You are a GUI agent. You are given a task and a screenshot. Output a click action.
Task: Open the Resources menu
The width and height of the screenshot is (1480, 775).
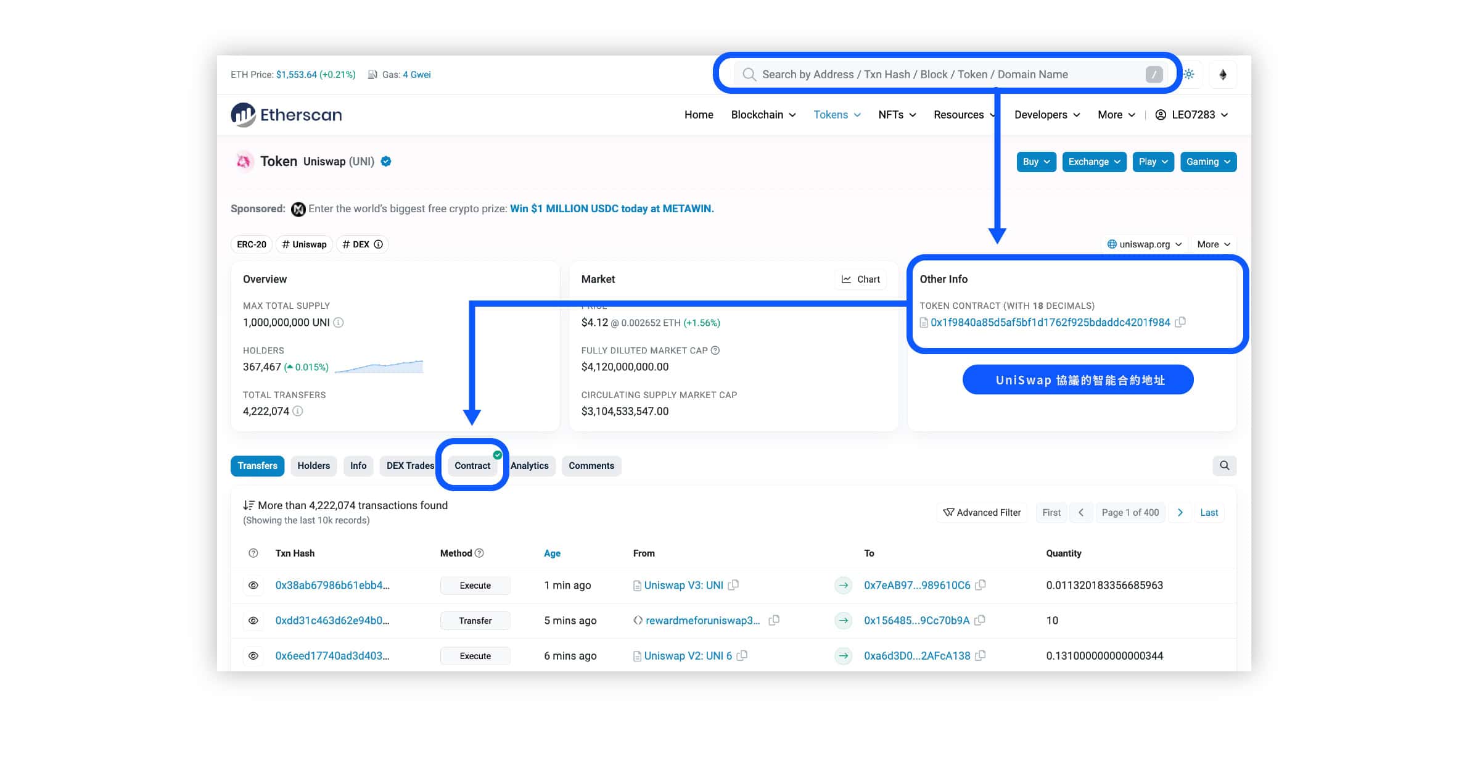pos(964,115)
